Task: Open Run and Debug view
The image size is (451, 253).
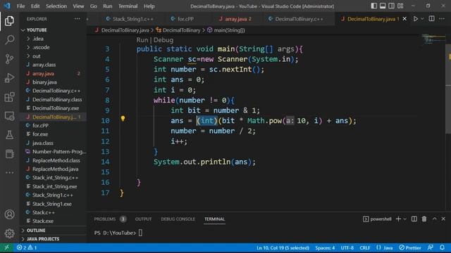Action: point(9,78)
